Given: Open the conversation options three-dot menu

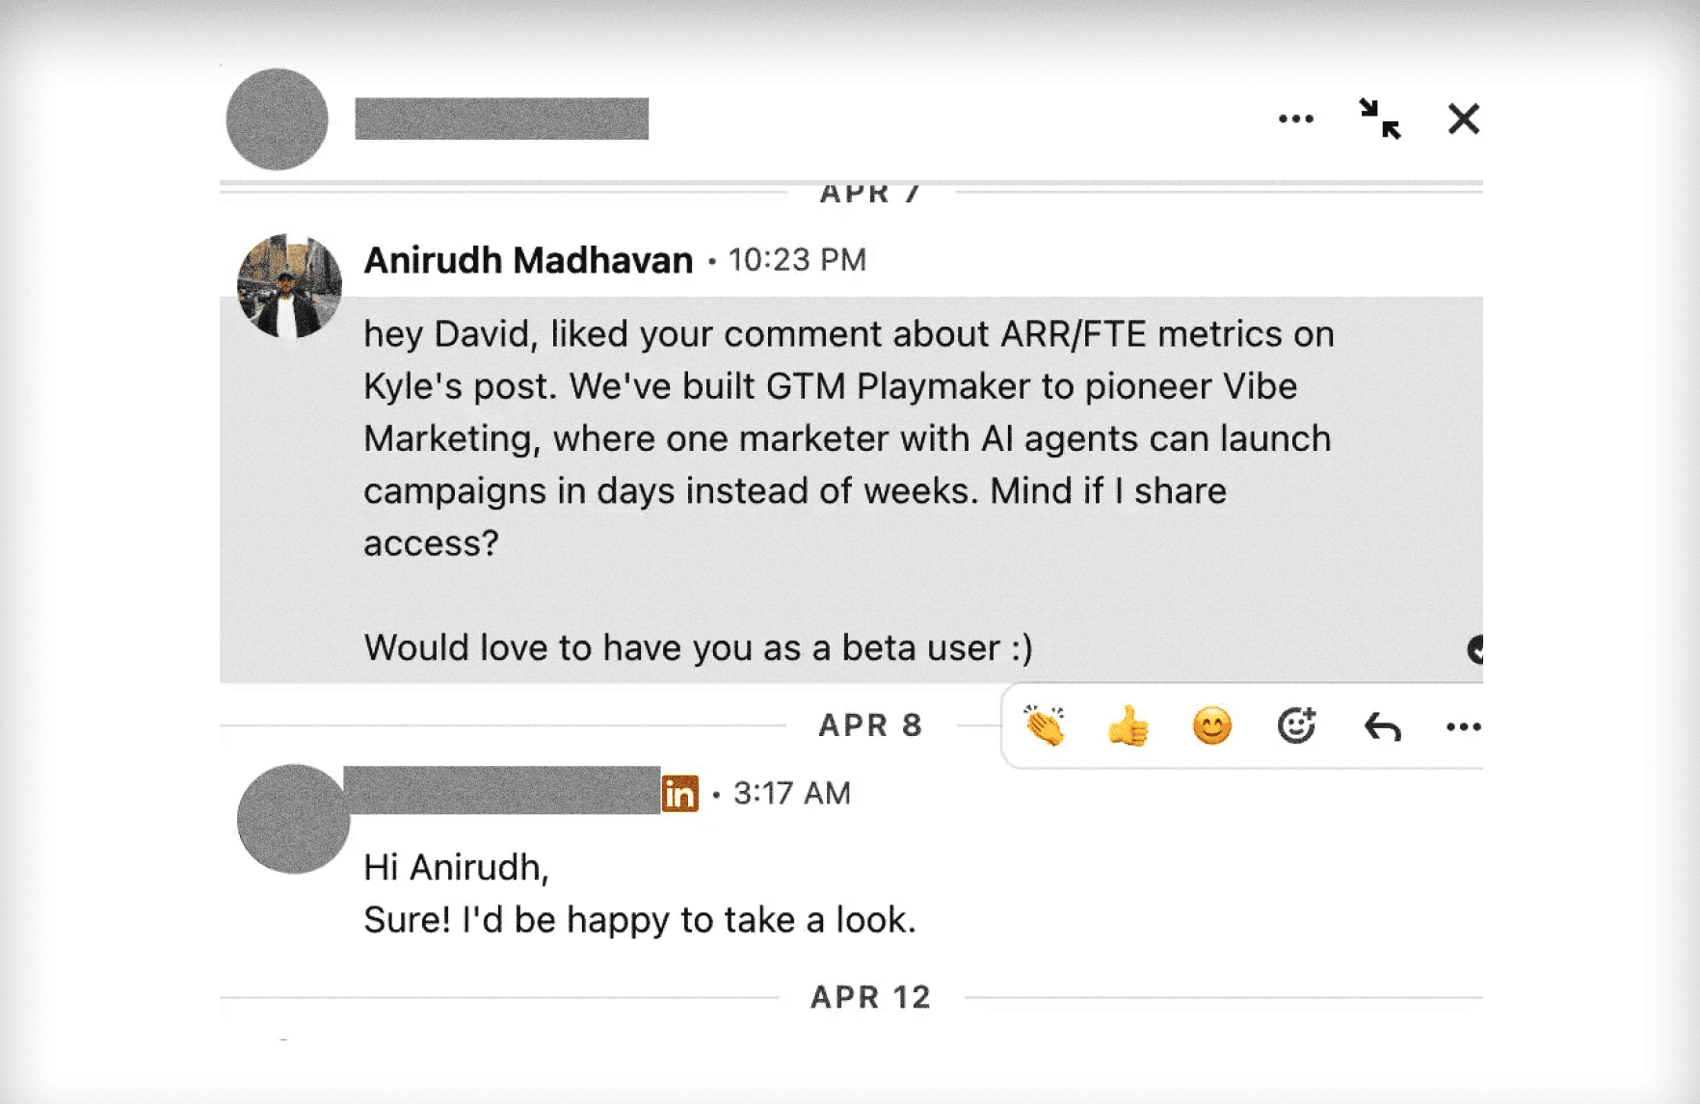Looking at the screenshot, I should coord(1296,118).
